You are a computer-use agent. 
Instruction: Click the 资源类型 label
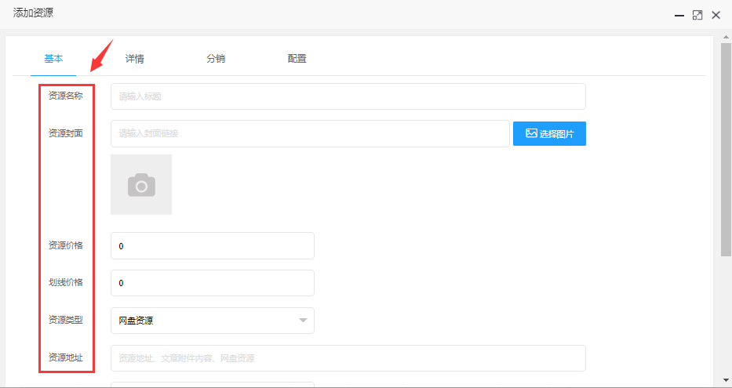(65, 320)
